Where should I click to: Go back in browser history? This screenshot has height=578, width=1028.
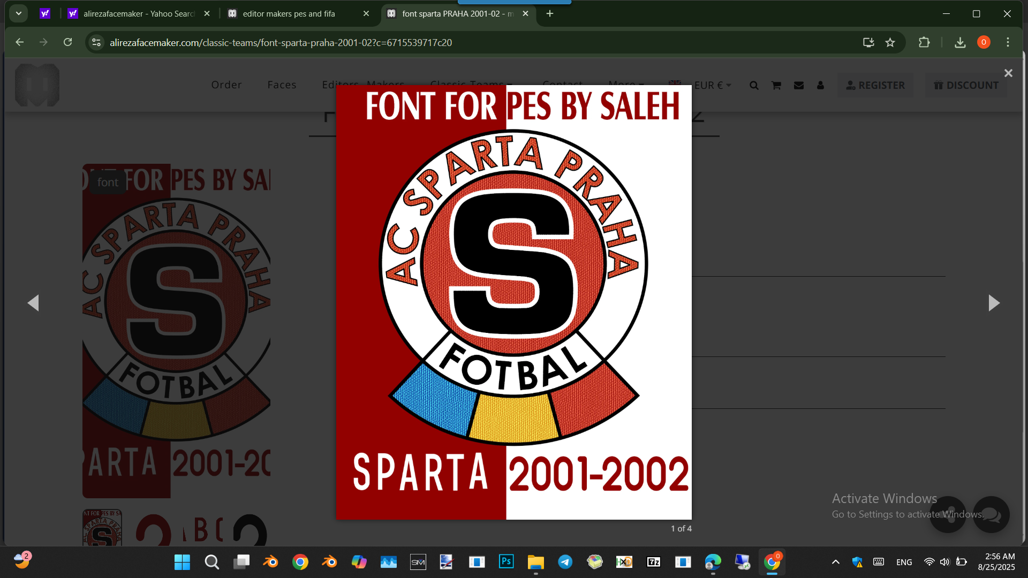[x=20, y=42]
